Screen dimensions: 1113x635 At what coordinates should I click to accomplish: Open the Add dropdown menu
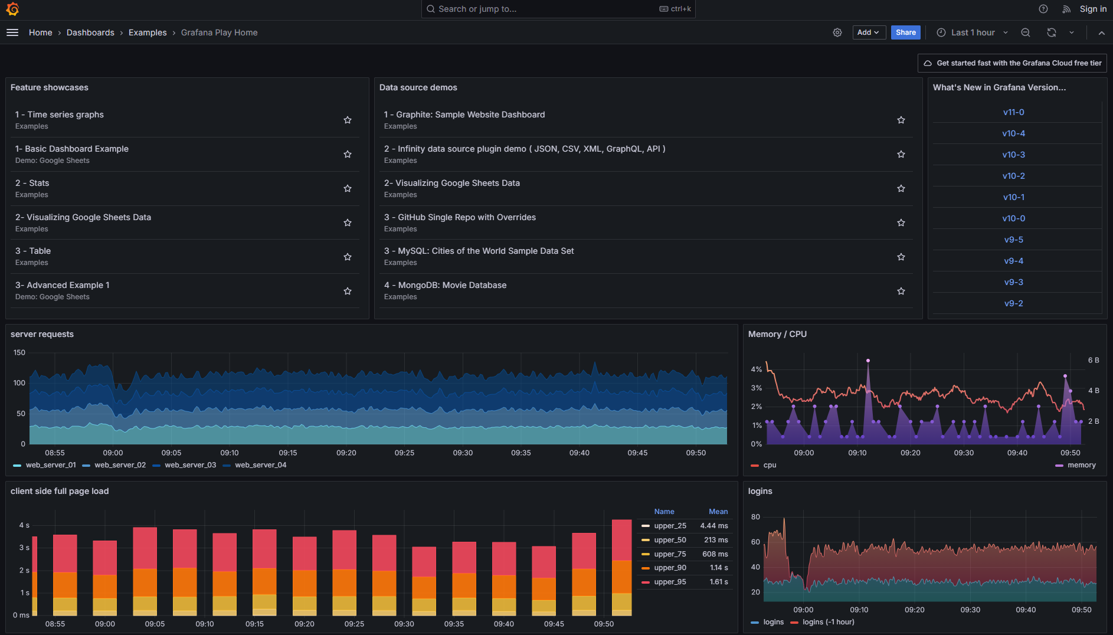869,32
